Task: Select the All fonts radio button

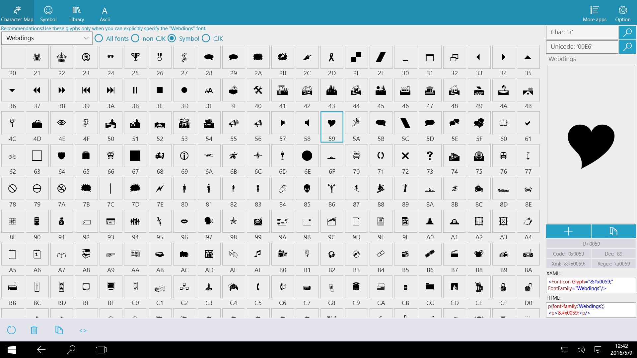Action: click(99, 38)
